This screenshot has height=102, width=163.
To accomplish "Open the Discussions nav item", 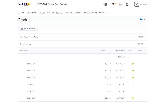I will coord(32,12).
